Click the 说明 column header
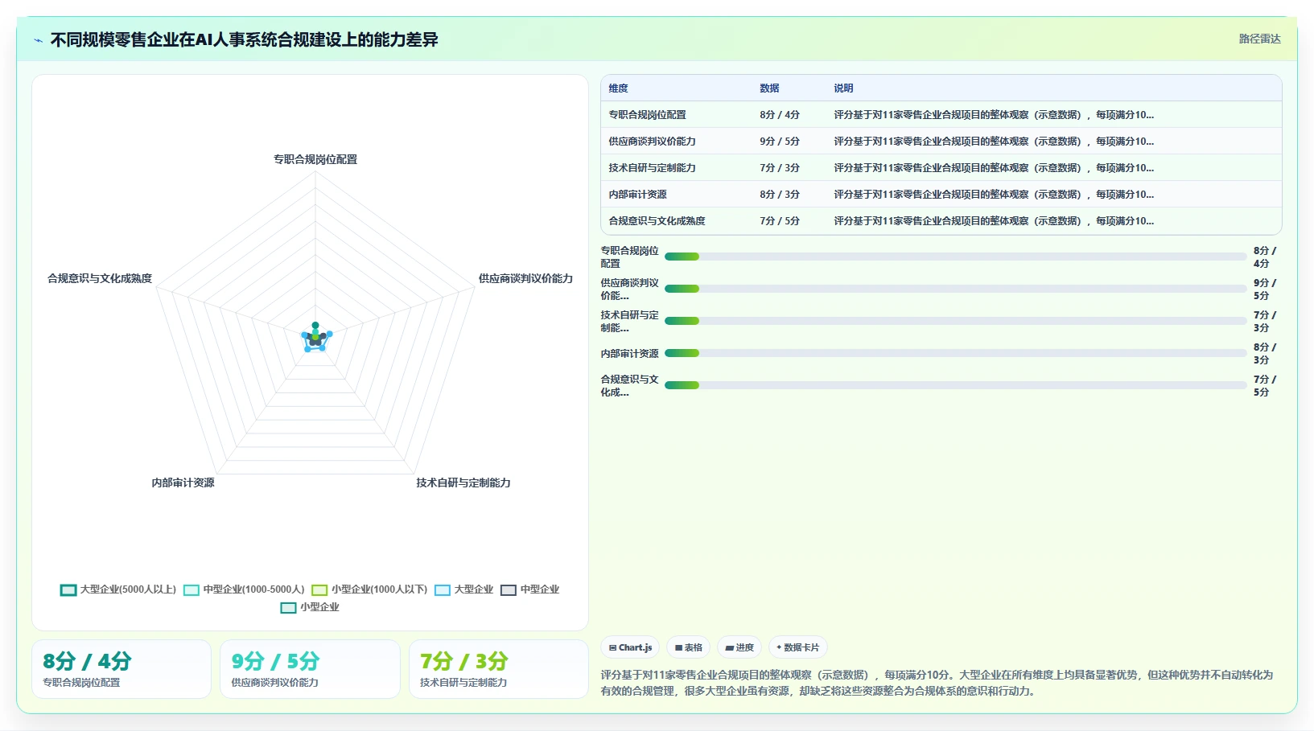This screenshot has width=1314, height=731. tap(843, 88)
